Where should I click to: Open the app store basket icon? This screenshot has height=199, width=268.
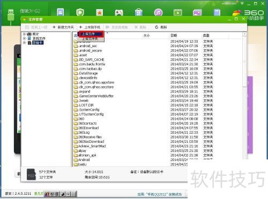(x=139, y=13)
